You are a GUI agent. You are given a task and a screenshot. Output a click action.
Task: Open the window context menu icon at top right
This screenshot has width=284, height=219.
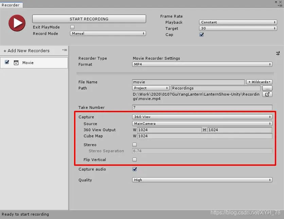click(x=280, y=6)
